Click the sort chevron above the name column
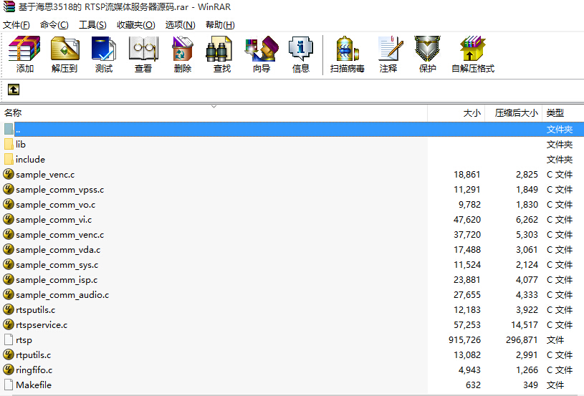 click(x=214, y=107)
